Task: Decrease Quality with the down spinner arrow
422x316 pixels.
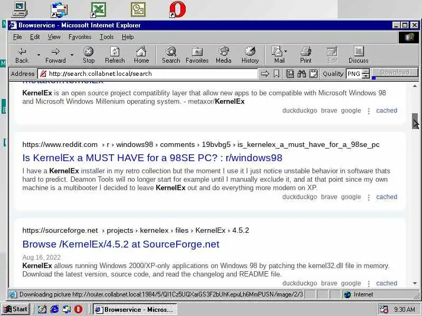Action: pyautogui.click(x=366, y=76)
